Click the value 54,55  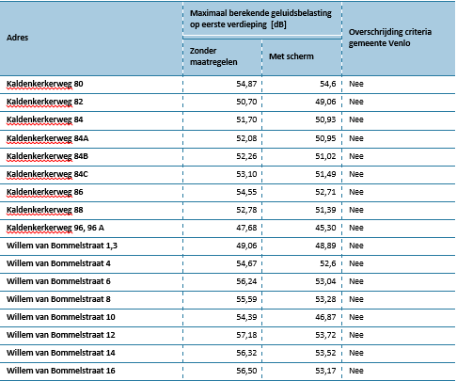click(246, 192)
